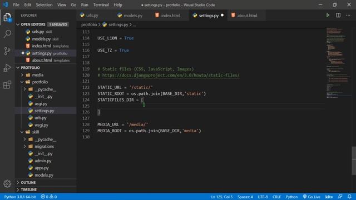Screen dimensions: 356x200
Task: Collapse the PROTFOLIO project section
Action: pos(30,68)
